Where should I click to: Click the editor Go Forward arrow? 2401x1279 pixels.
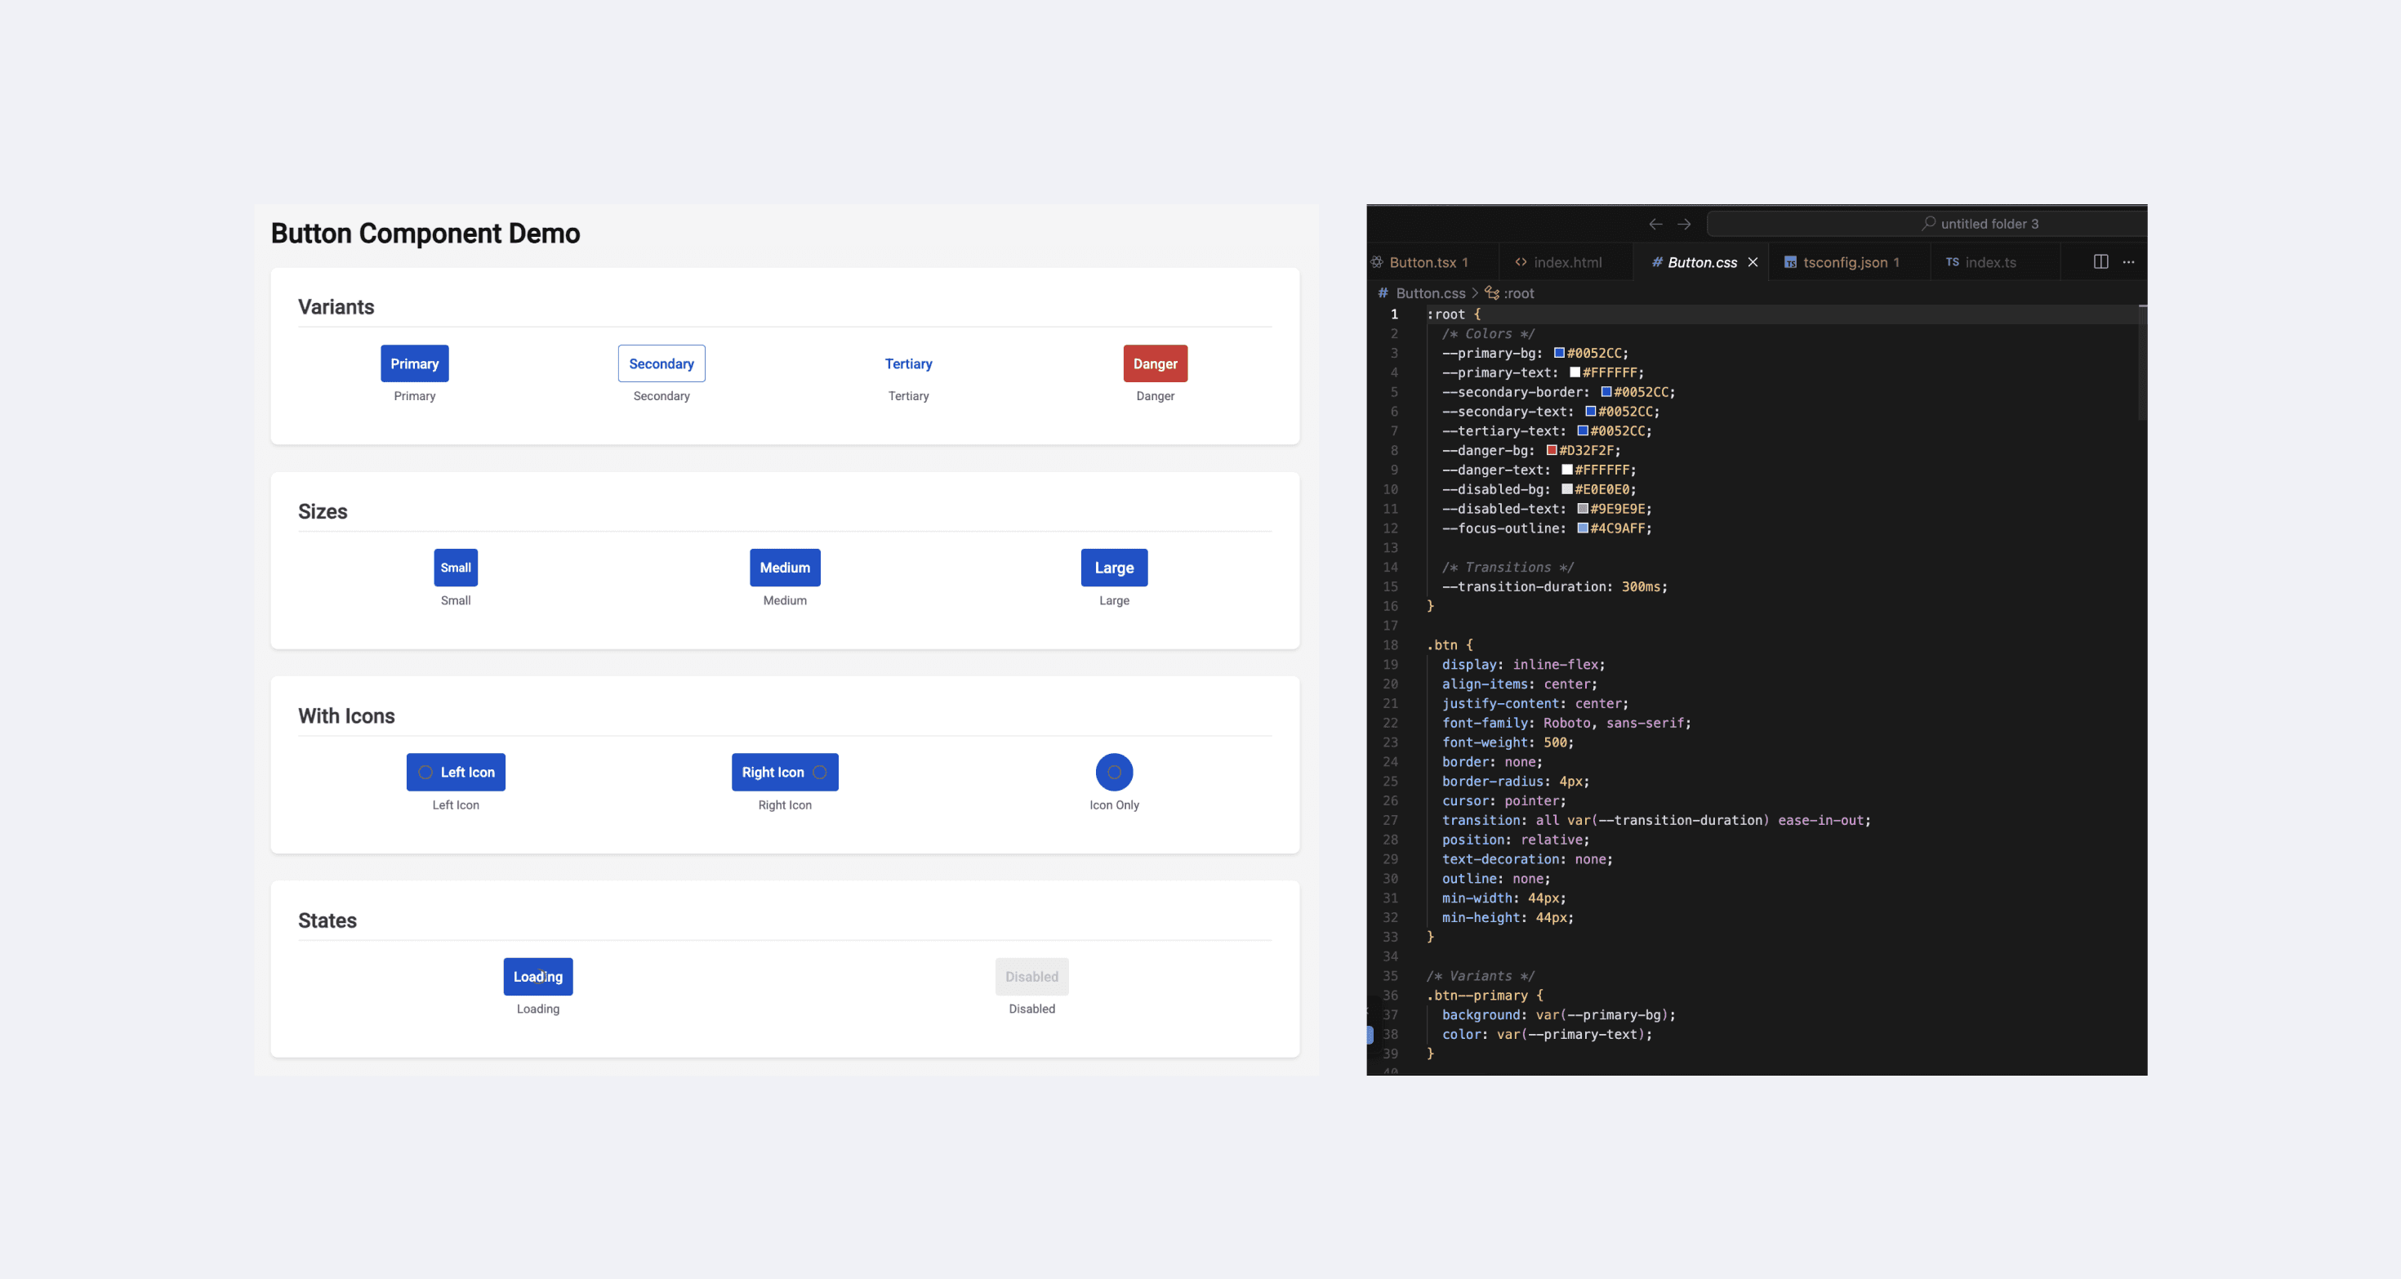[x=1684, y=224]
